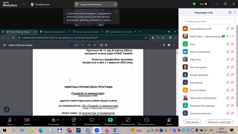The width and height of the screenshot is (238, 134).
Task: Open screen share options ellipsis menu
Action: point(115,4)
